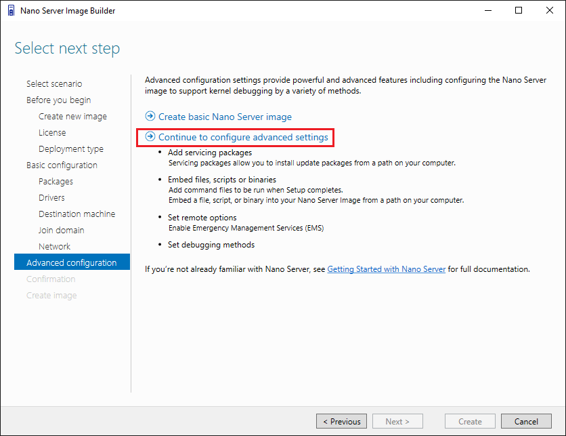Click arrow icon beside Continue to configure advanced settings
Screen dimensions: 566x436
click(x=150, y=137)
